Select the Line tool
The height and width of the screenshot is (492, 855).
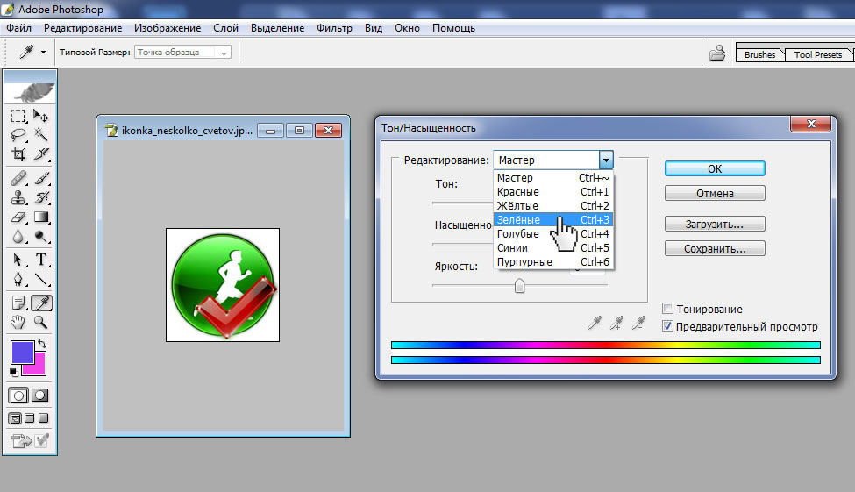[x=41, y=279]
